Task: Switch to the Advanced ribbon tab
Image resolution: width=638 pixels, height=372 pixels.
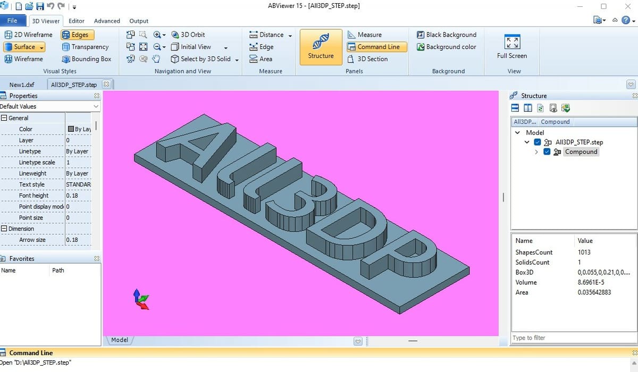Action: click(107, 21)
